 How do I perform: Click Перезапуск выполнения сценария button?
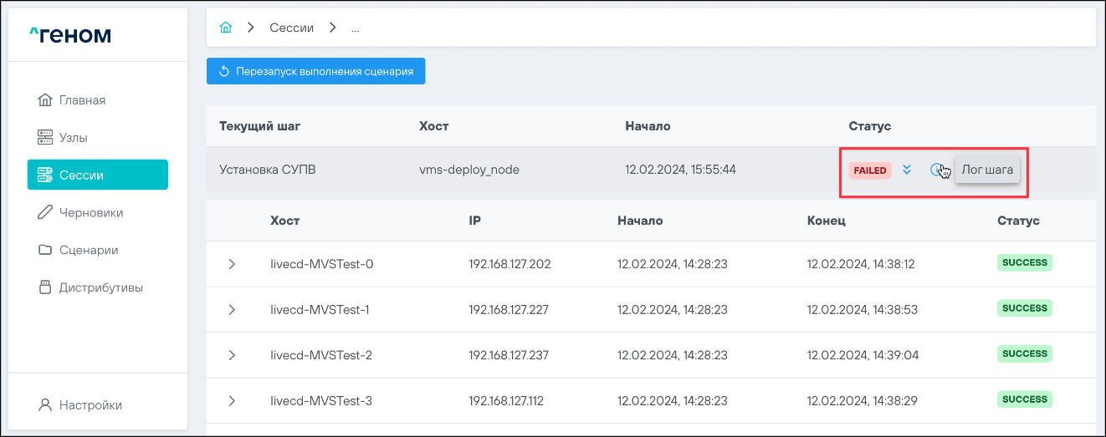point(316,71)
